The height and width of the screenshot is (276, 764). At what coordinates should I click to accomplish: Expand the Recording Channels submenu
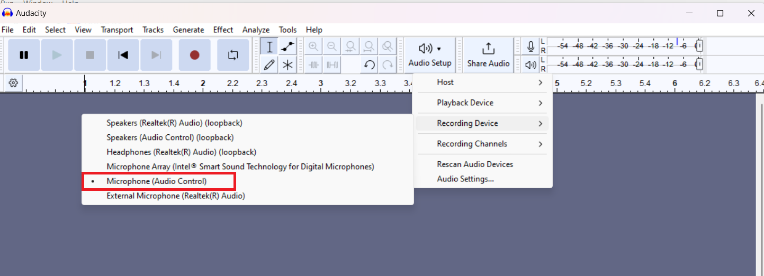[482, 144]
